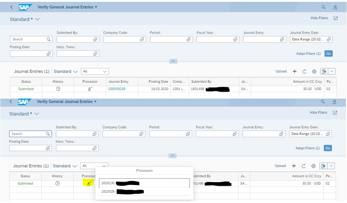Click Go button in lower window
The height and width of the screenshot is (203, 347).
[x=328, y=148]
